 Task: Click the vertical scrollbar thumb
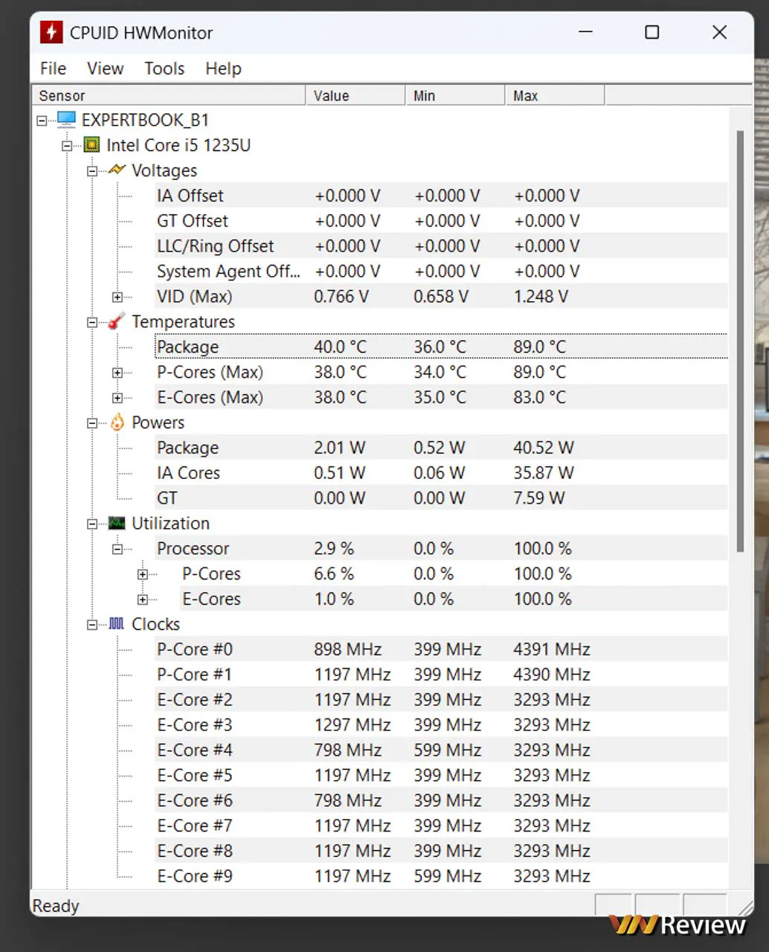tap(739, 341)
